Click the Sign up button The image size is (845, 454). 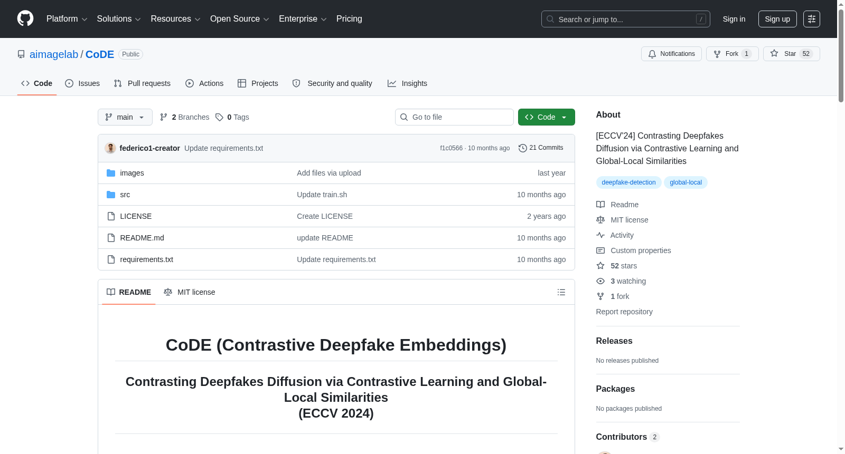pos(777,19)
